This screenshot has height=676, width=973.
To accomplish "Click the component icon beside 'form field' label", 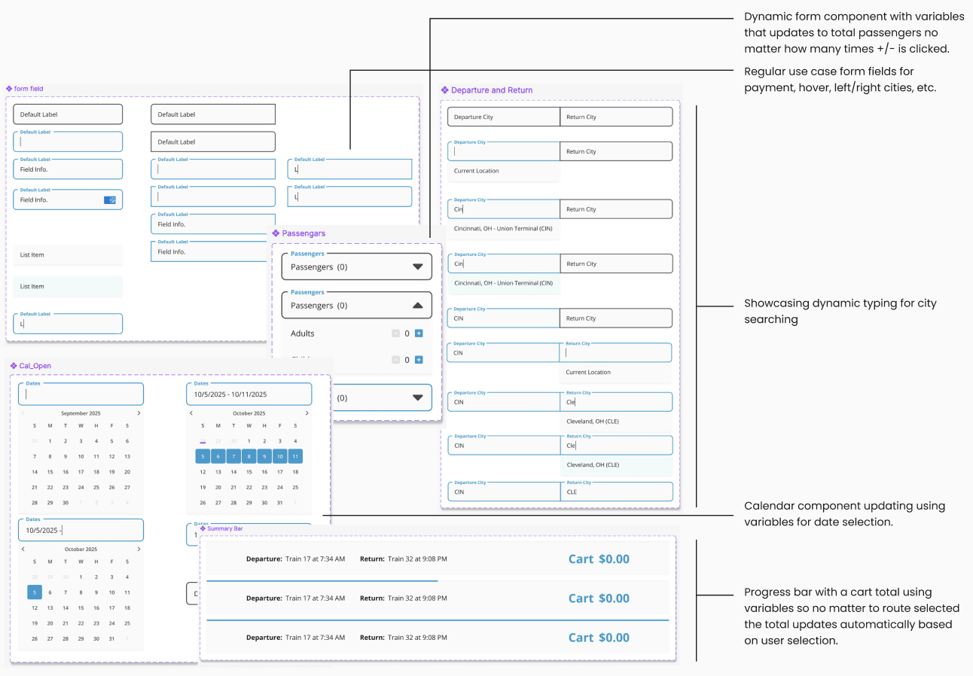I will click(x=9, y=89).
